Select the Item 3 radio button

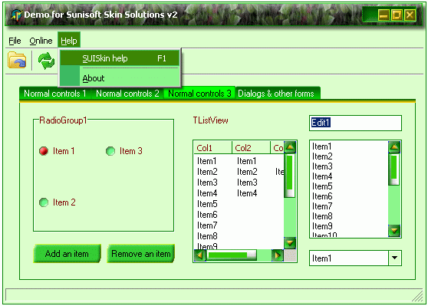[110, 151]
